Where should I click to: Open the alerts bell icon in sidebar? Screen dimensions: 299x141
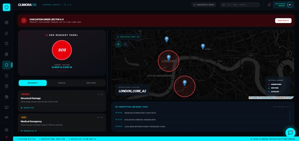click(x=6, y=44)
